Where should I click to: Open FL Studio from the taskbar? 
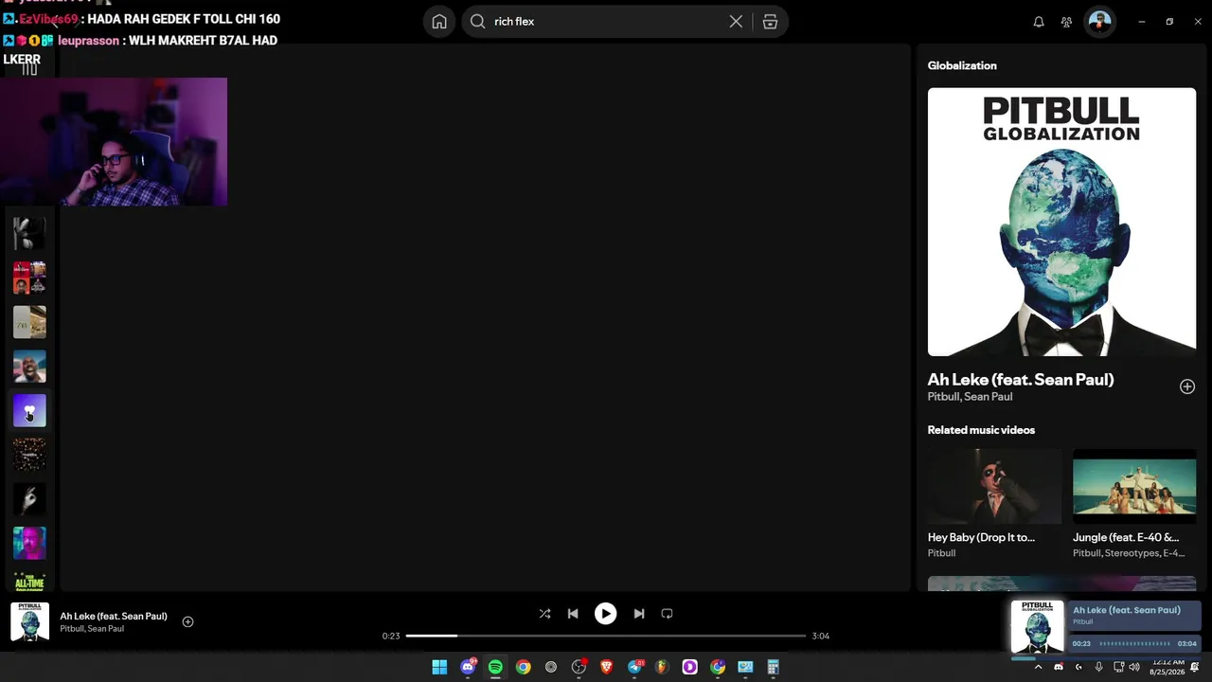(662, 667)
